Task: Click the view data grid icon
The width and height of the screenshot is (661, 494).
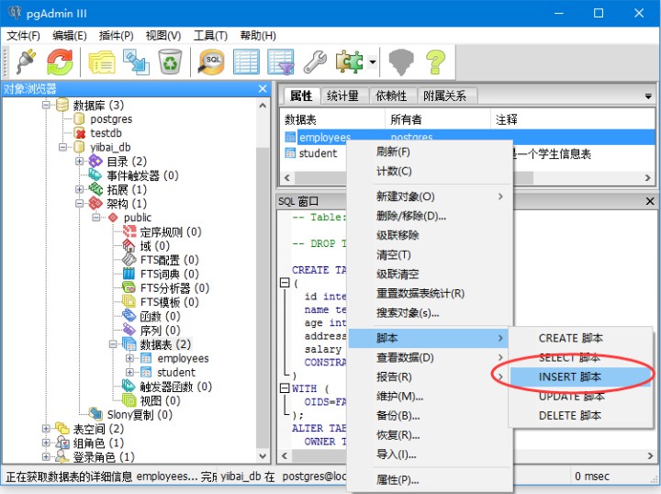Action: coord(247,62)
